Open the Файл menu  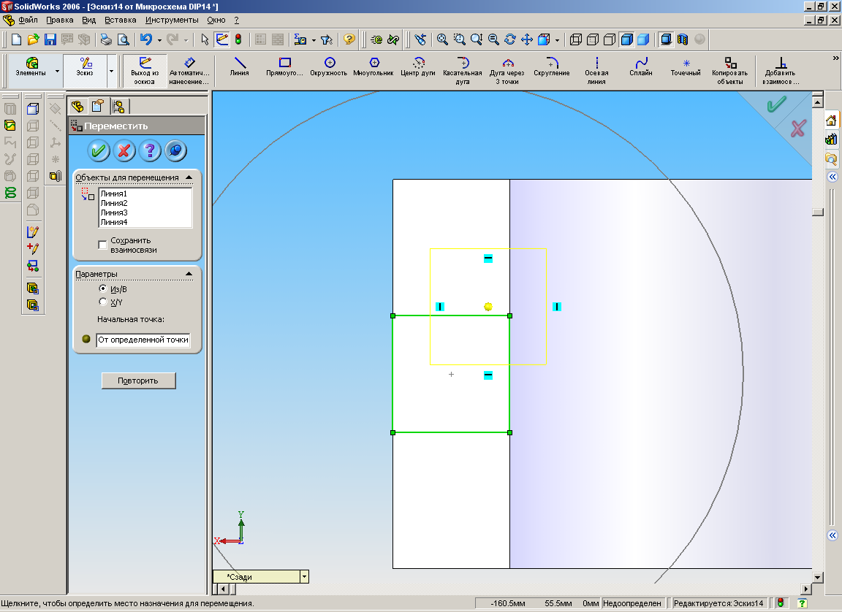pos(28,20)
